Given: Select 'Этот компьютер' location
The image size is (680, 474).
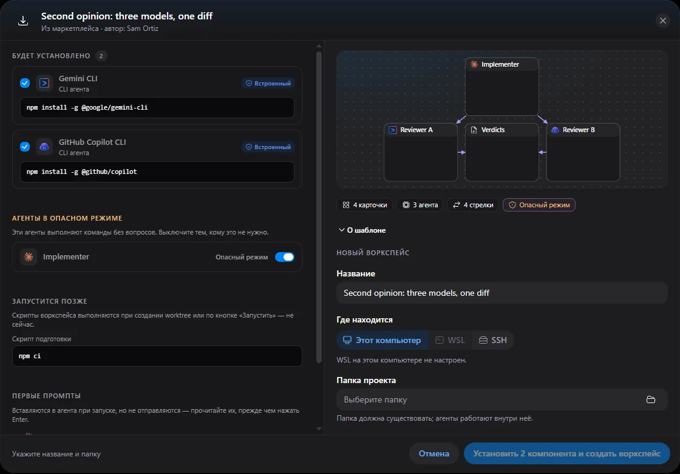Looking at the screenshot, I should click(382, 340).
